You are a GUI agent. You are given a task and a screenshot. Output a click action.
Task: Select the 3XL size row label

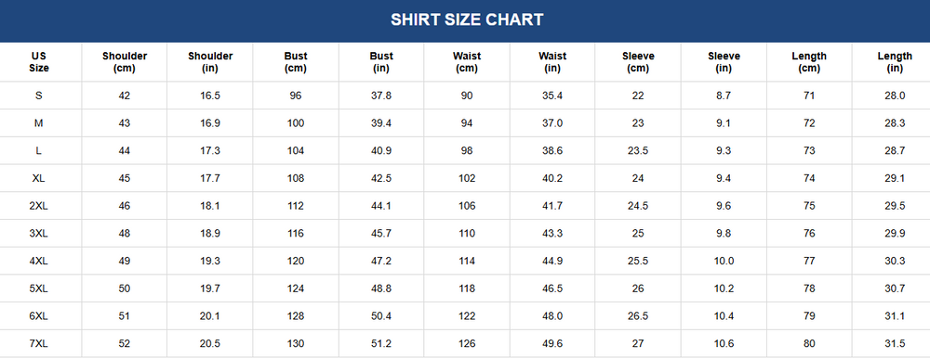pos(39,234)
